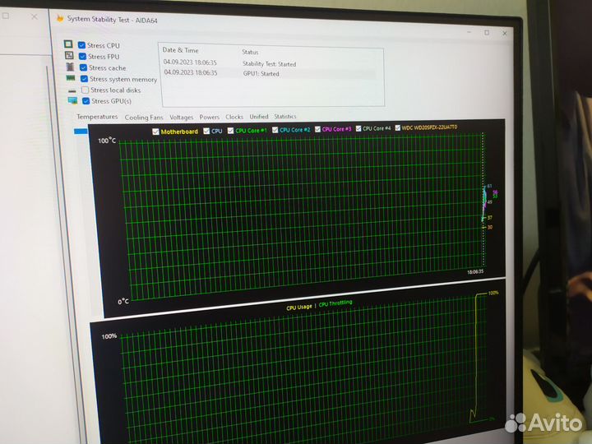Image resolution: width=592 pixels, height=444 pixels.
Task: Click the monitor icon beside Stress GPU(s)
Action: (72, 100)
